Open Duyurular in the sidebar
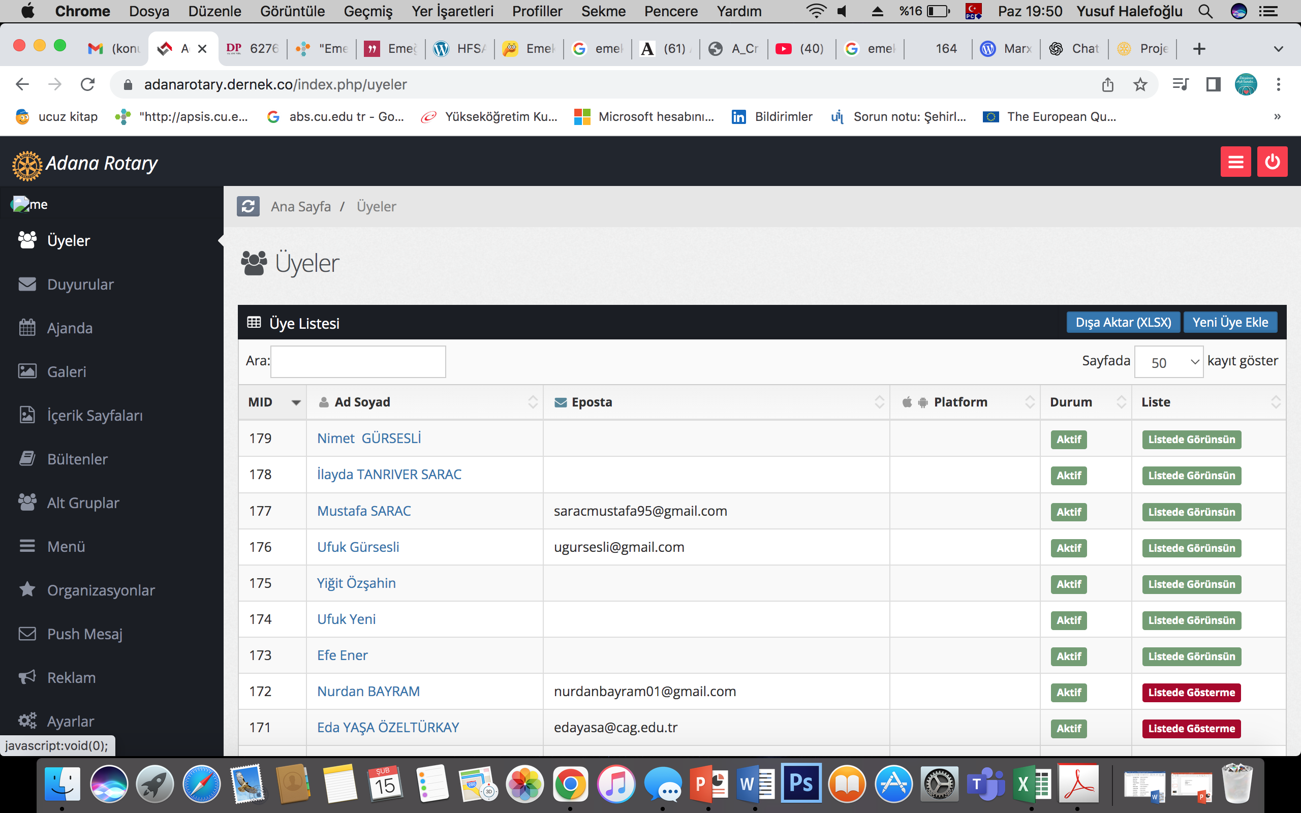 click(80, 285)
